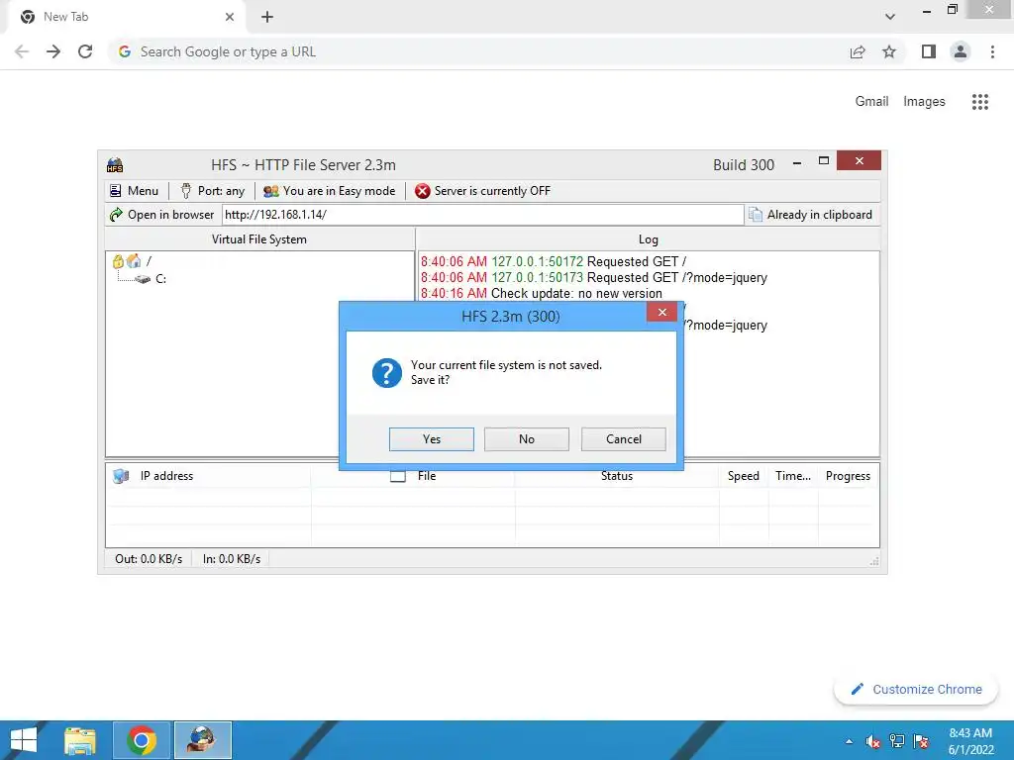
Task: Open Chrome's three-dot menu
Action: [x=992, y=51]
